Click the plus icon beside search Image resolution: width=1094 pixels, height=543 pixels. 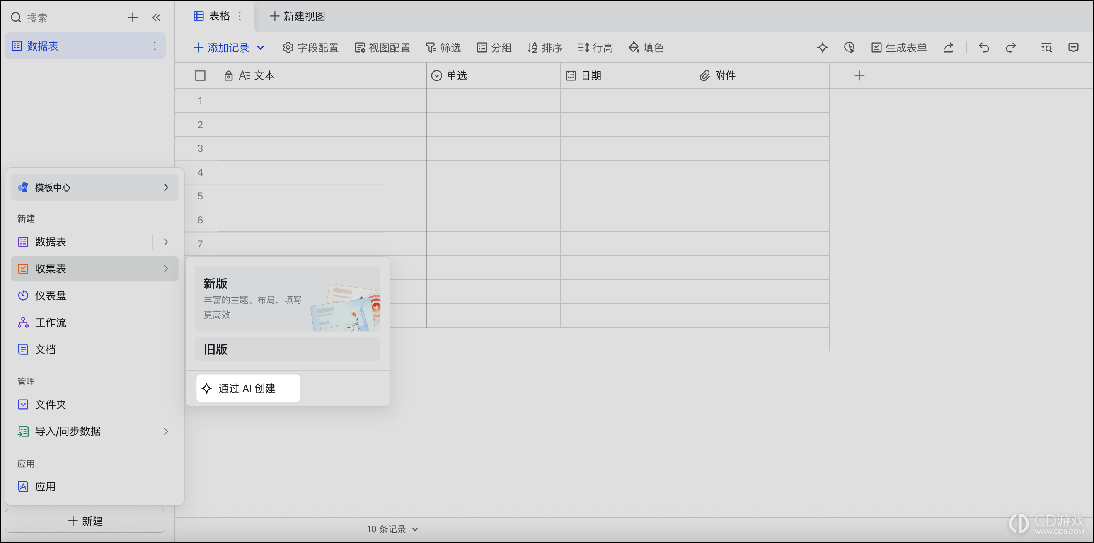[133, 17]
